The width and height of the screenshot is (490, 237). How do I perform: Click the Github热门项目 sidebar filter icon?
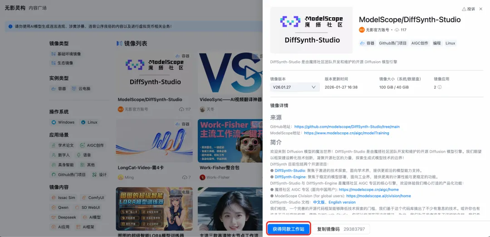click(x=54, y=175)
